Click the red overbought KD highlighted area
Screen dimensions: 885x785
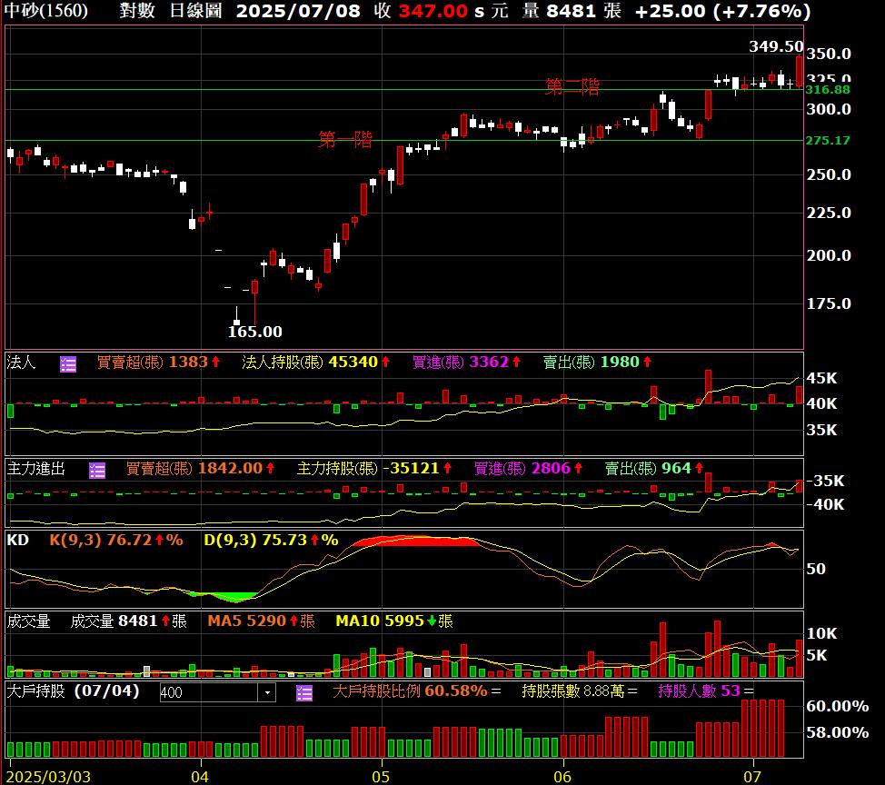coord(416,542)
